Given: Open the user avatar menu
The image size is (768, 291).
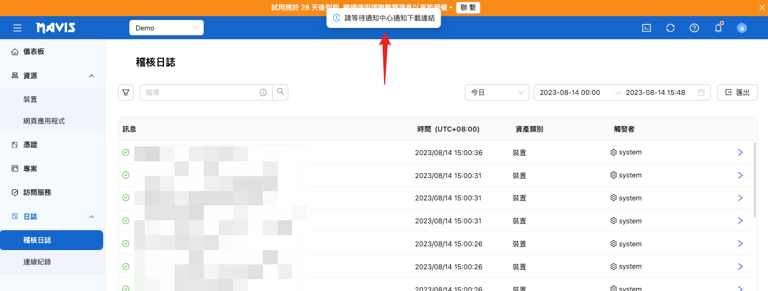Looking at the screenshot, I should pyautogui.click(x=741, y=28).
